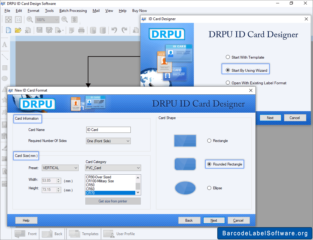Viewport: 313px width, 240px height.
Task: Click the Width spinner arrows
Action: (59, 180)
